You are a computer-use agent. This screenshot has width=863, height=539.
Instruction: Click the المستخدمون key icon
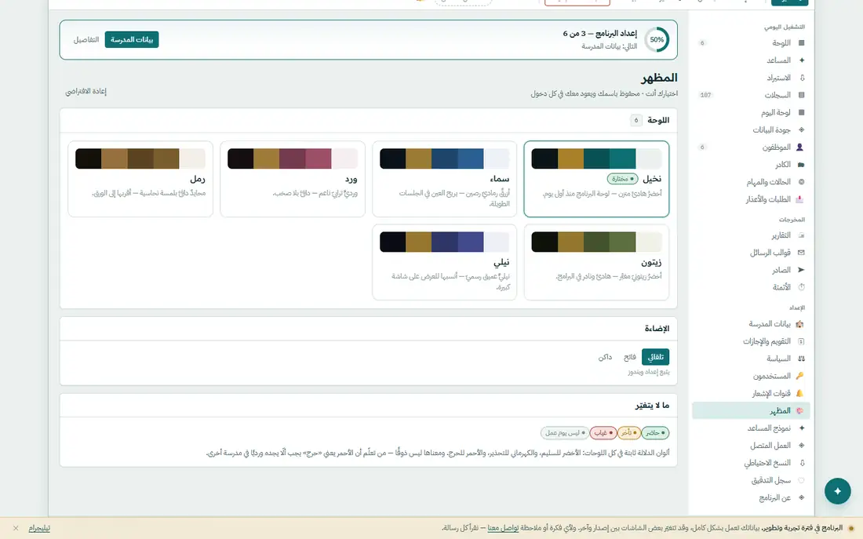coord(799,376)
